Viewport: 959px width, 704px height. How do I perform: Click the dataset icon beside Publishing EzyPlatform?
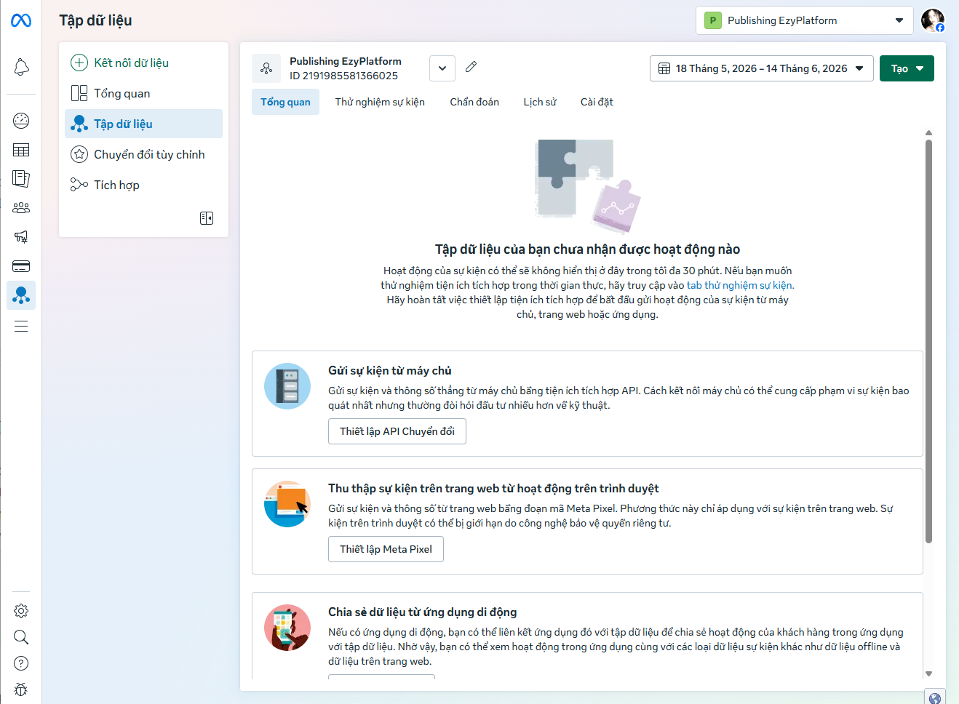(x=266, y=68)
